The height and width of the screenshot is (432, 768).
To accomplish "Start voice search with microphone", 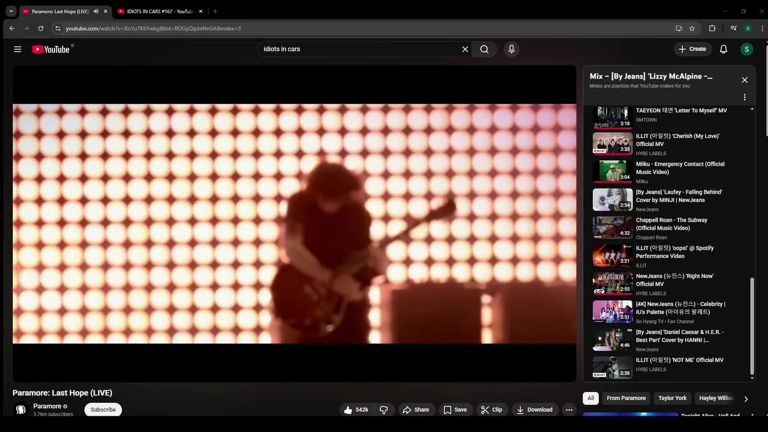I will pyautogui.click(x=511, y=49).
